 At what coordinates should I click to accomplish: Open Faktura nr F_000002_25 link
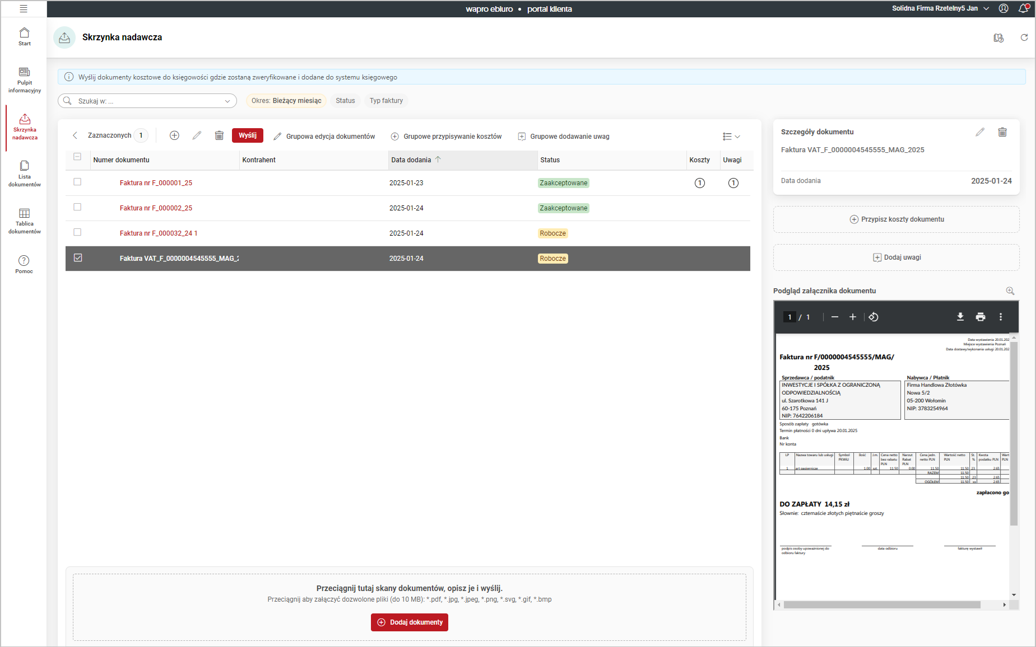tap(156, 208)
